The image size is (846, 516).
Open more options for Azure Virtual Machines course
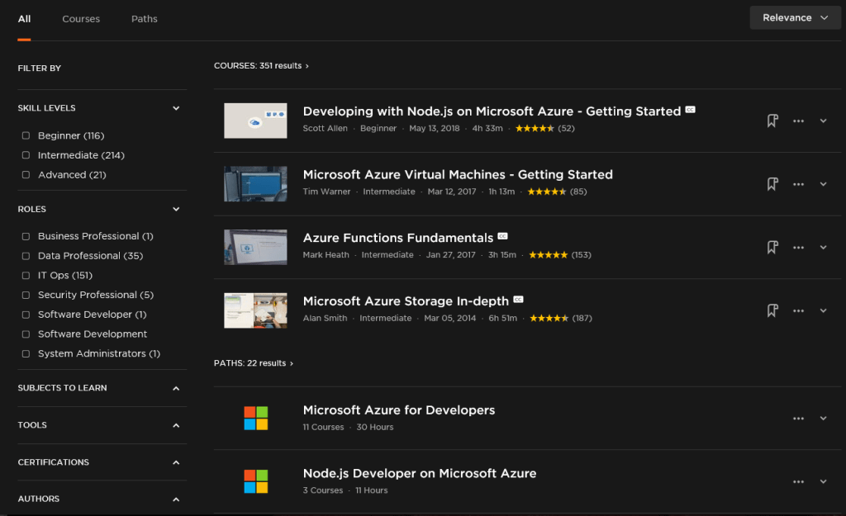(x=799, y=184)
